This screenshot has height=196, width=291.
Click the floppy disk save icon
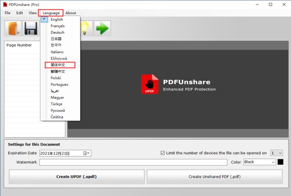click(x=31, y=28)
